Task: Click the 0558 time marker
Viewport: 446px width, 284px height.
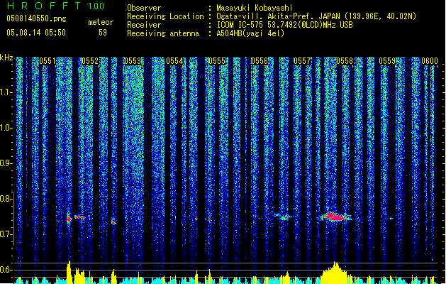Action: pyautogui.click(x=345, y=61)
